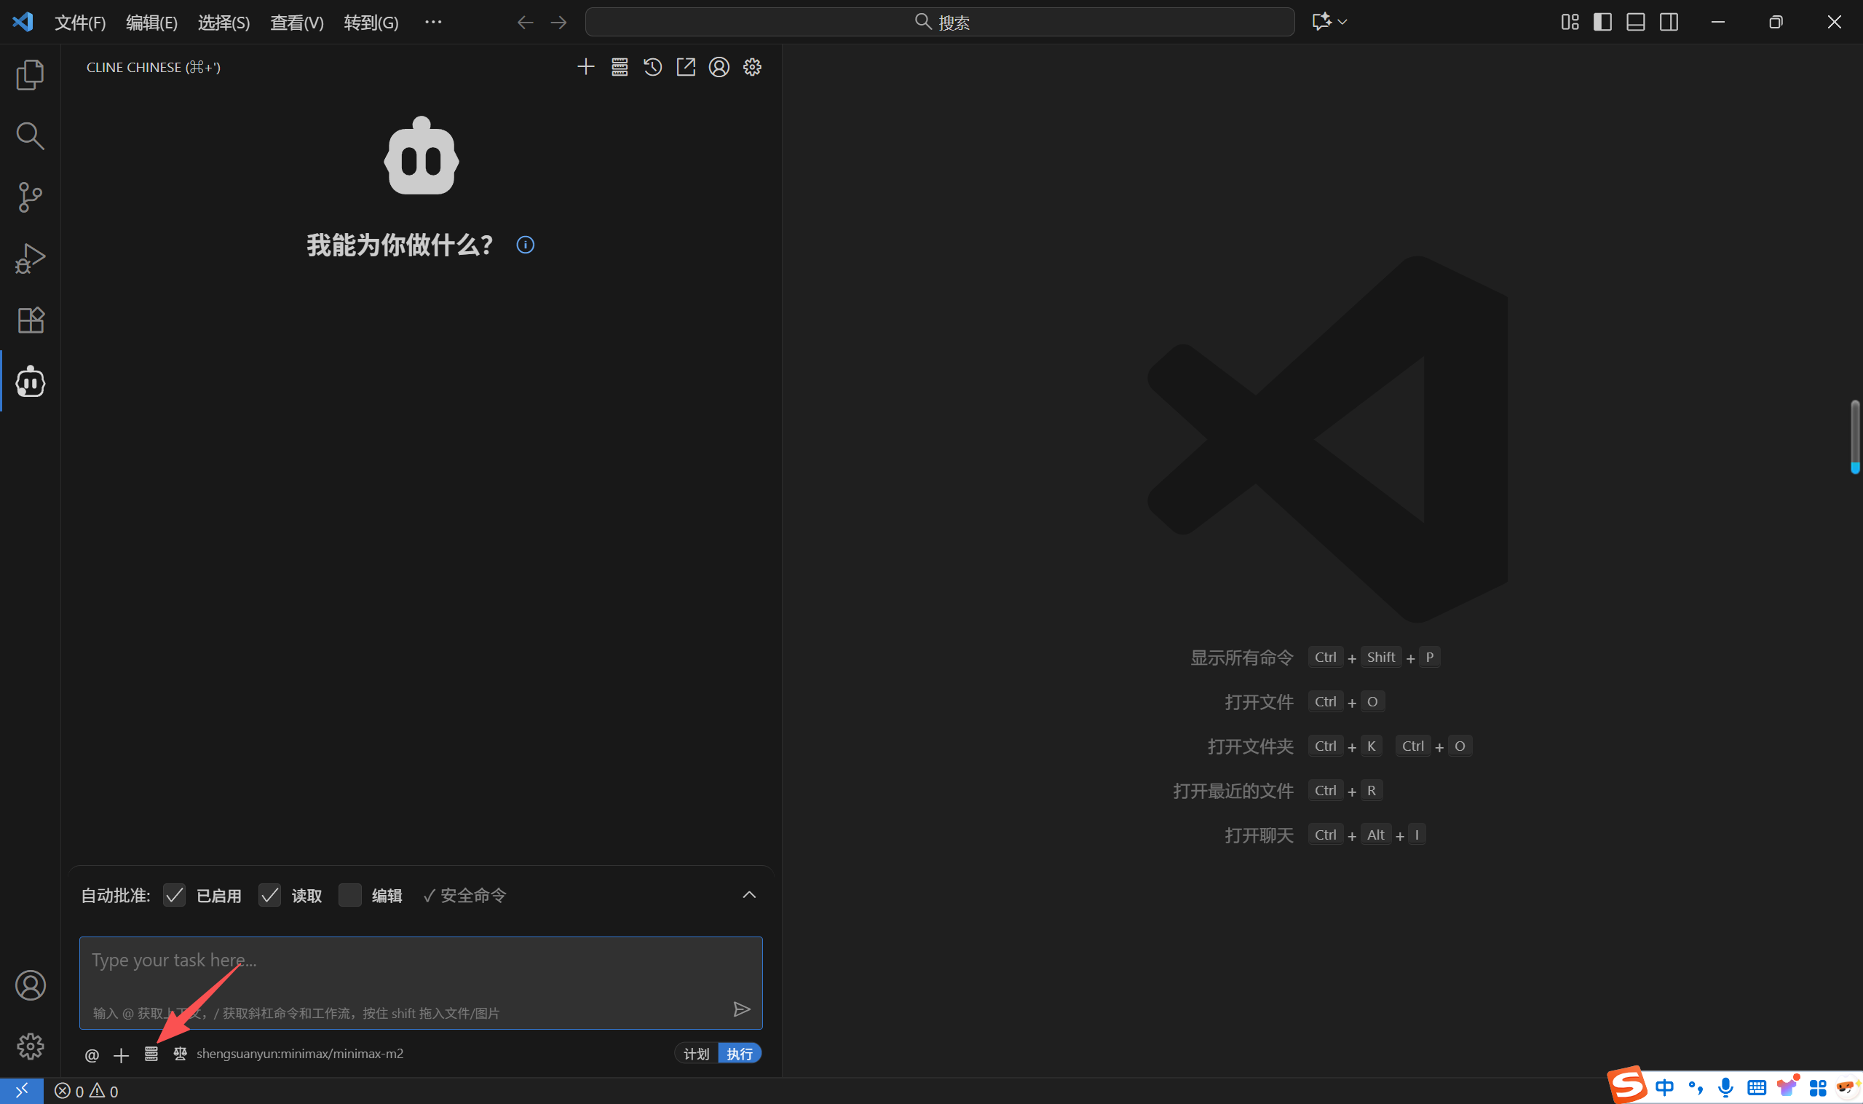This screenshot has width=1863, height=1104.
Task: Enable the 编辑 auto-approve checkbox
Action: 349,895
